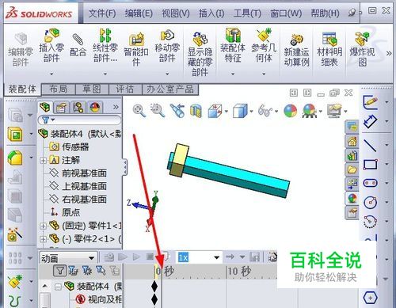Open the 工具(T) menu
Screen dimensions: 396x308
click(x=247, y=13)
